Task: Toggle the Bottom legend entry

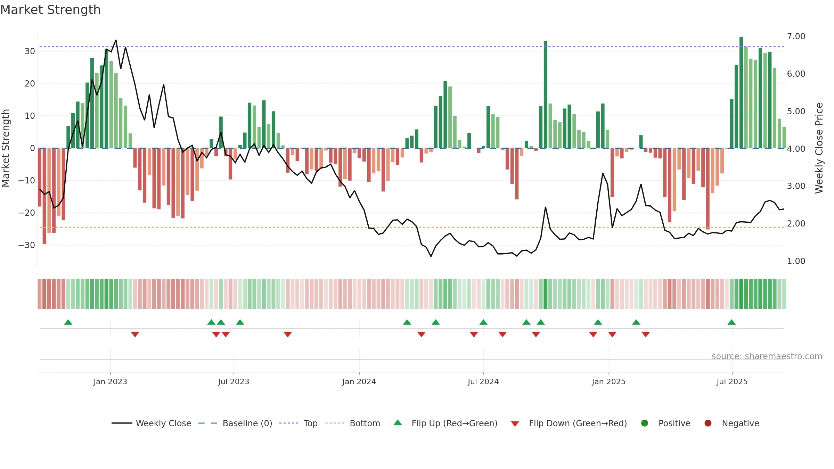Action: coord(353,423)
